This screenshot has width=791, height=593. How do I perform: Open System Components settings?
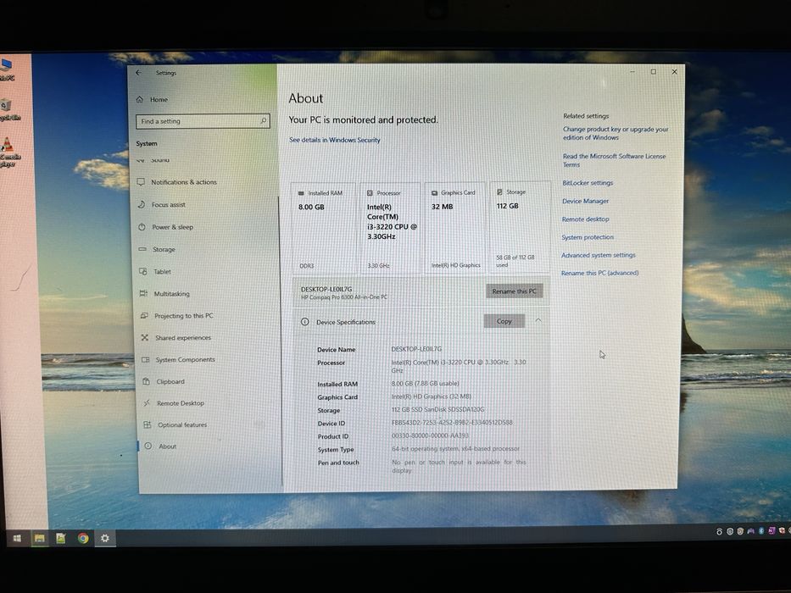pos(185,359)
